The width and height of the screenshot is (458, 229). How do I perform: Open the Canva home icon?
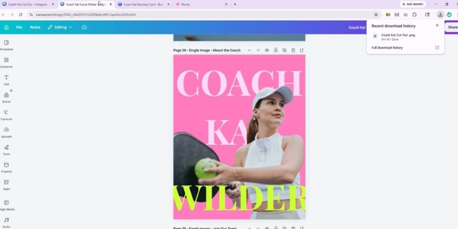[x=6, y=27]
